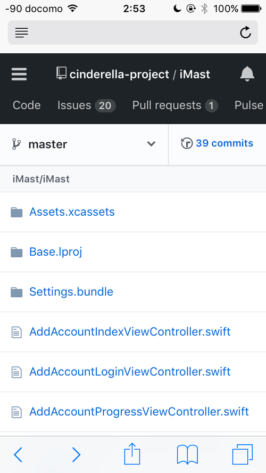Viewport: 266px width, 473px height.
Task: Open Safari bookmarks book icon
Action: click(x=187, y=454)
